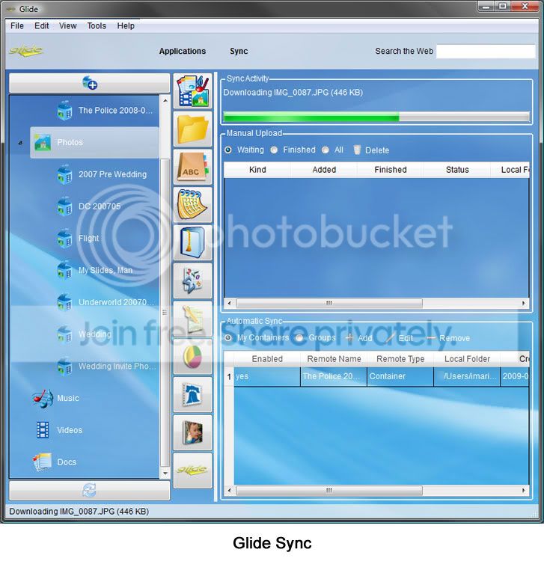
Task: Open the Tools menu
Action: tap(97, 25)
